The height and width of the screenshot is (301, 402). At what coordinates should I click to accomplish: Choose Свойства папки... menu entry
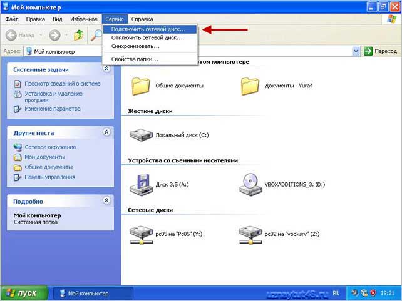point(150,59)
